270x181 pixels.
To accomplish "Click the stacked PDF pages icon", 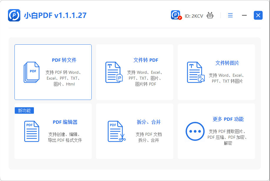I will (x=32, y=72).
